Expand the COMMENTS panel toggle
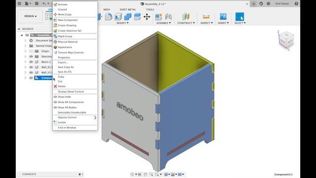316x178 pixels. [80, 174]
